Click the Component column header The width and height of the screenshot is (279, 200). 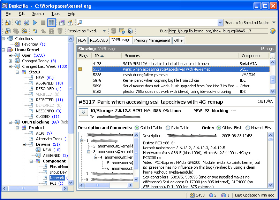click(254, 56)
